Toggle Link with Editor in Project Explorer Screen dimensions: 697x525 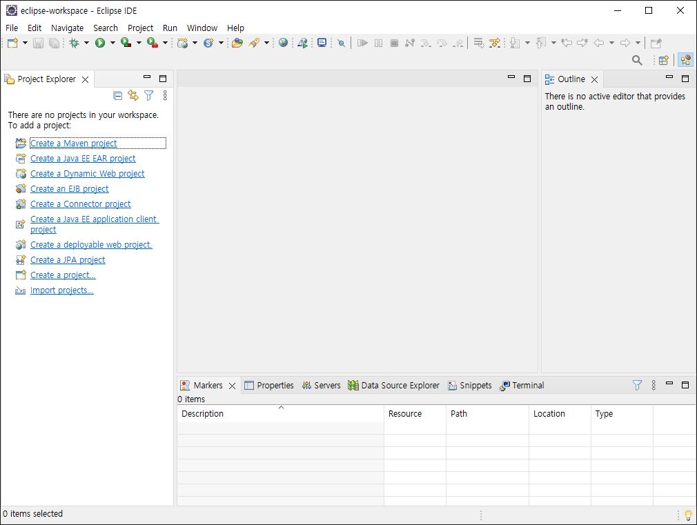(133, 95)
